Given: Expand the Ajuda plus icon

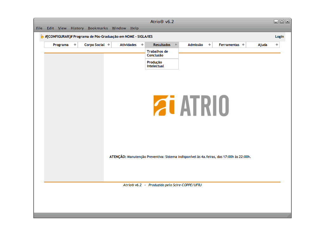Looking at the screenshot, I should pyautogui.click(x=277, y=45).
